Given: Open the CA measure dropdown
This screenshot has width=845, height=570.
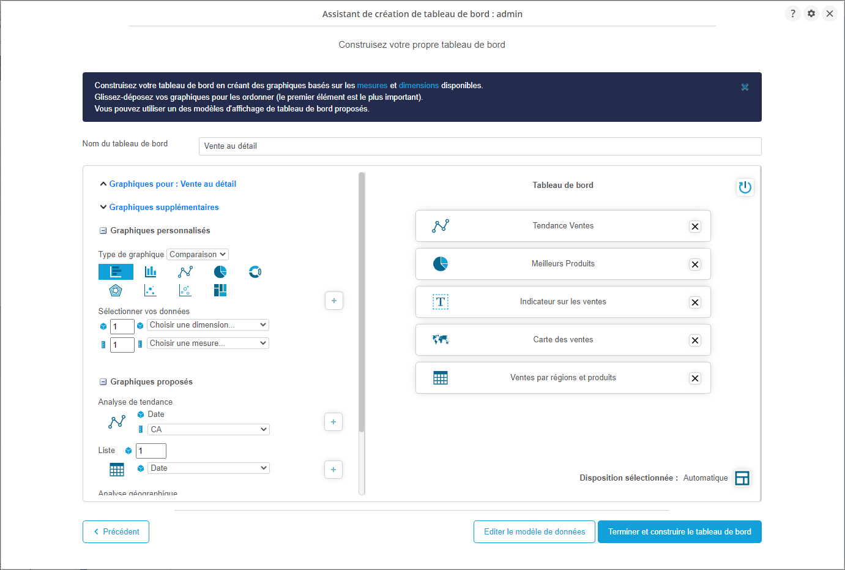Looking at the screenshot, I should [x=209, y=430].
